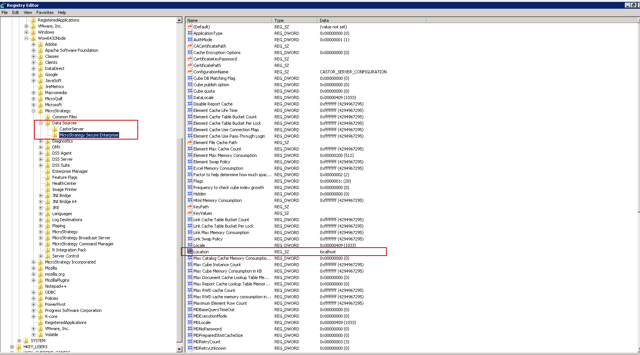Click the Registry Editor title bar icon
The width and height of the screenshot is (640, 355).
(x=3, y=5)
